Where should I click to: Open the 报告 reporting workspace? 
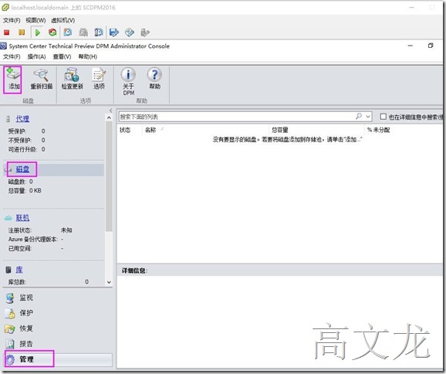tap(26, 344)
